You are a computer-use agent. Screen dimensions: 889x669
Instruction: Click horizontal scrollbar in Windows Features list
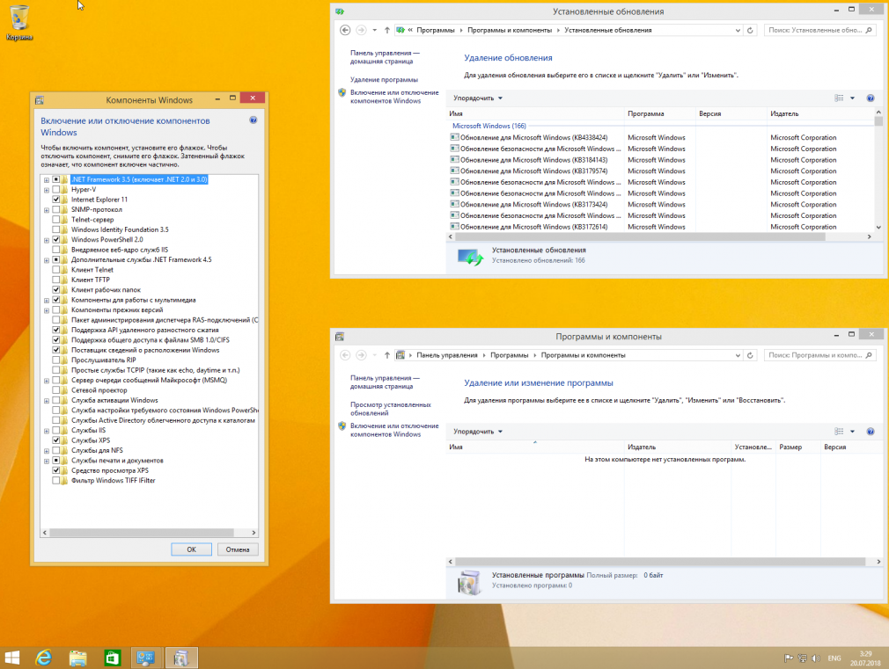point(142,533)
